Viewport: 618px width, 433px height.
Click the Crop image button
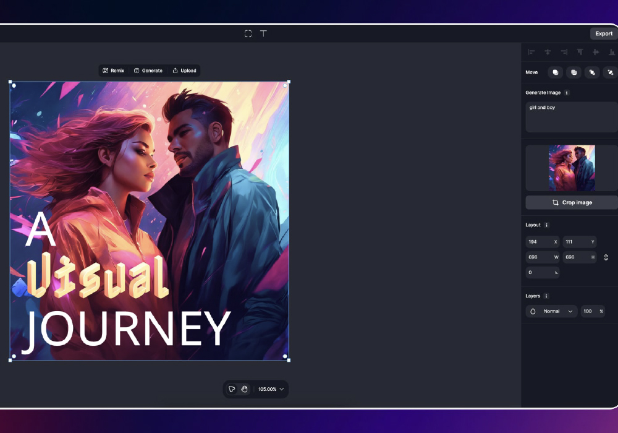(572, 202)
